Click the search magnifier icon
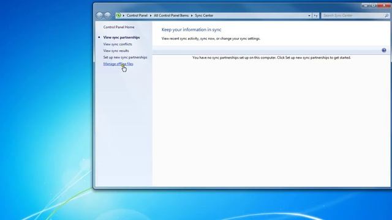The height and width of the screenshot is (220, 392). click(x=386, y=15)
